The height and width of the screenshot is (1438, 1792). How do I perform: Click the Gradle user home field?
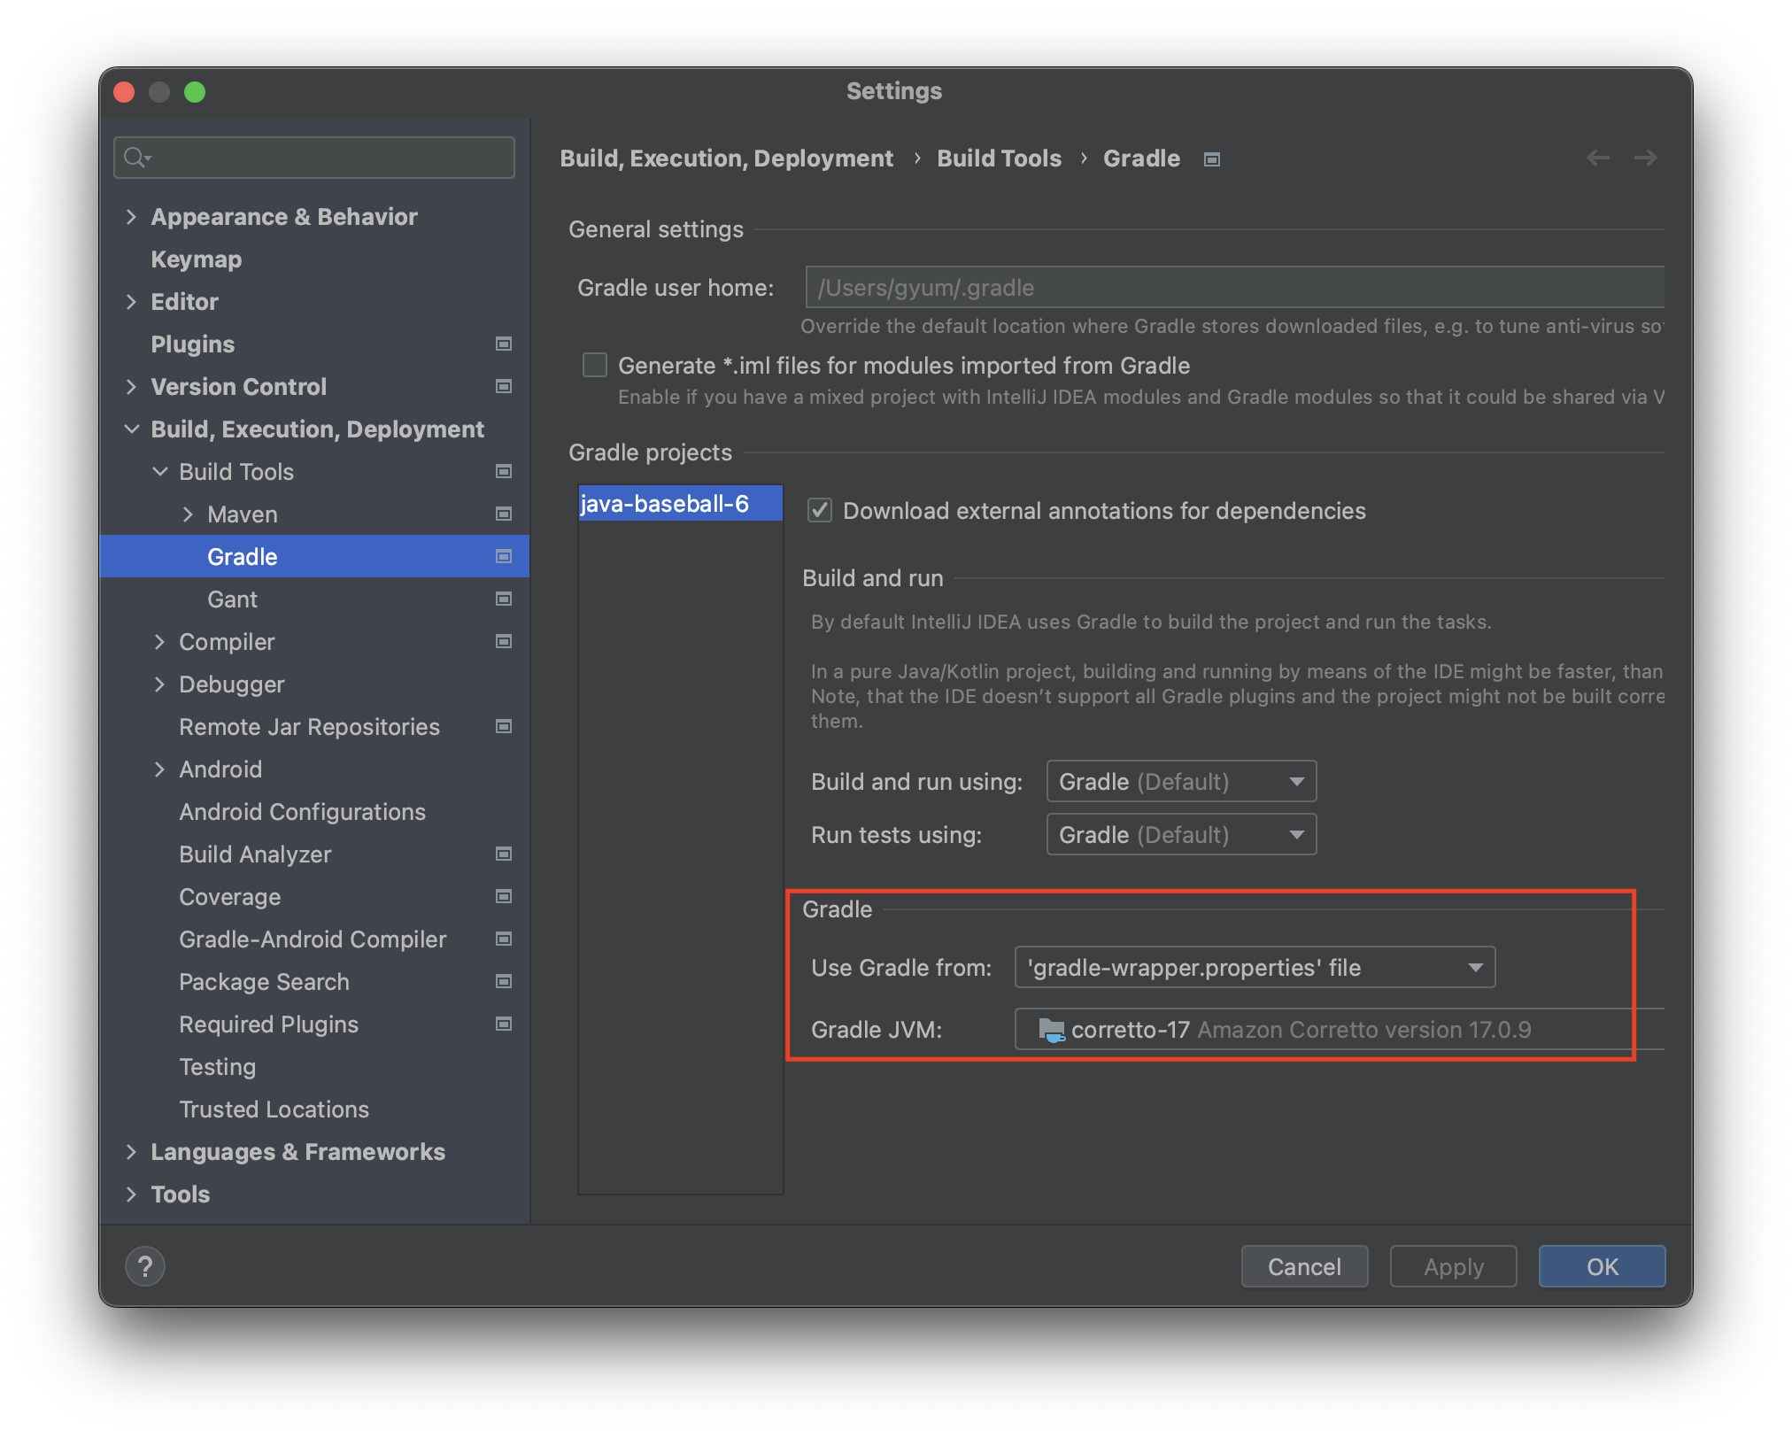coord(1234,288)
